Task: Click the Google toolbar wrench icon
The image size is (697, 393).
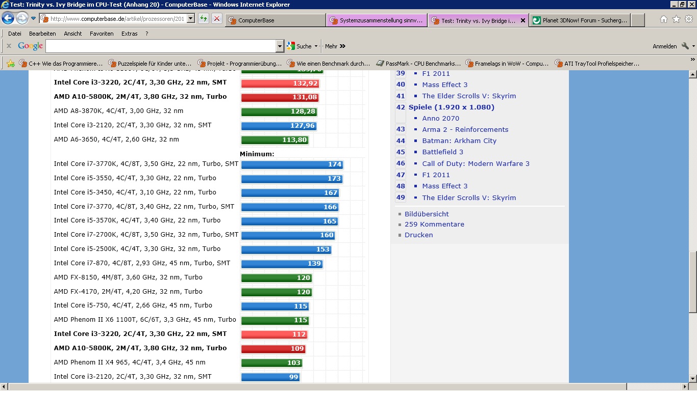Action: pyautogui.click(x=685, y=46)
